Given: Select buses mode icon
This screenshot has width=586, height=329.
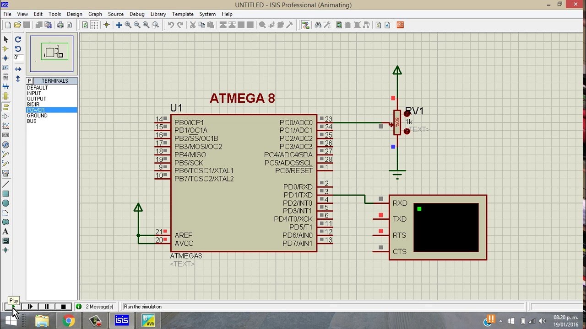Looking at the screenshot, I should pyautogui.click(x=5, y=86).
